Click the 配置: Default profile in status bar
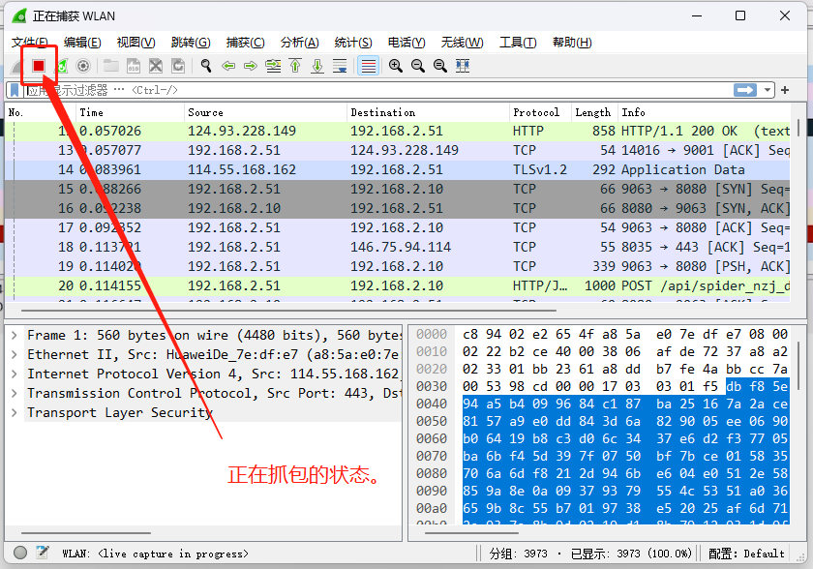Viewport: 813px width, 569px height. [x=746, y=554]
